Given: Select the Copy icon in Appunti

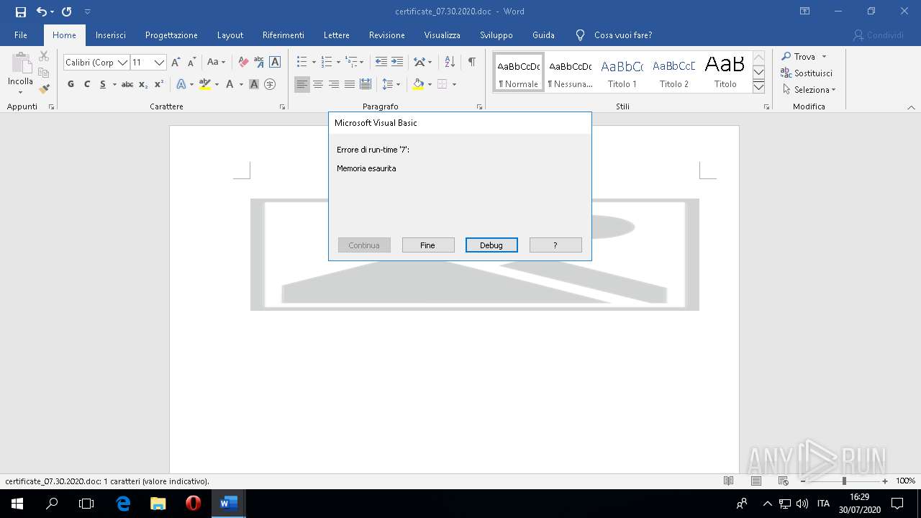Looking at the screenshot, I should pos(44,73).
